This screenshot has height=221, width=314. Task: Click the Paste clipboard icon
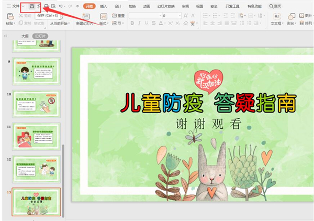[10, 16]
